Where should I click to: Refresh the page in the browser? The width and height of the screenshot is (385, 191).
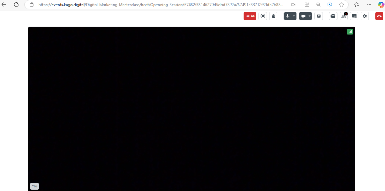(16, 5)
